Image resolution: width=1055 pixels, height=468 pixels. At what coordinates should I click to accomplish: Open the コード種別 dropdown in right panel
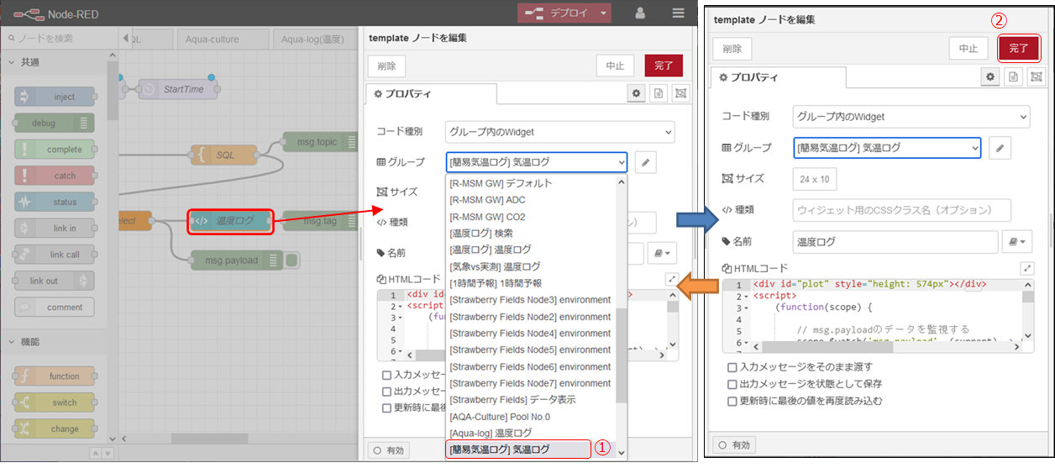point(911,117)
